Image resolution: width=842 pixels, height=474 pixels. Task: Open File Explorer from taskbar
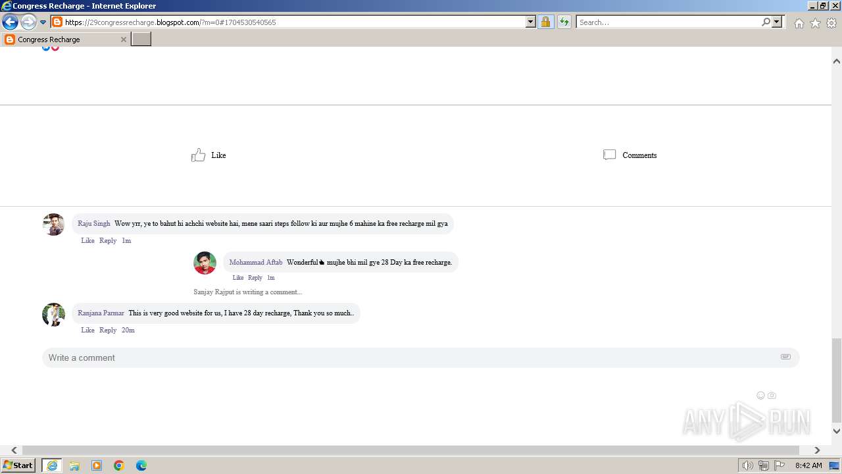74,465
